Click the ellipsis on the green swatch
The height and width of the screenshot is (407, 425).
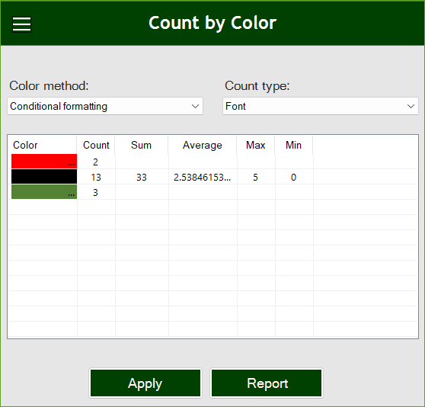pyautogui.click(x=72, y=194)
